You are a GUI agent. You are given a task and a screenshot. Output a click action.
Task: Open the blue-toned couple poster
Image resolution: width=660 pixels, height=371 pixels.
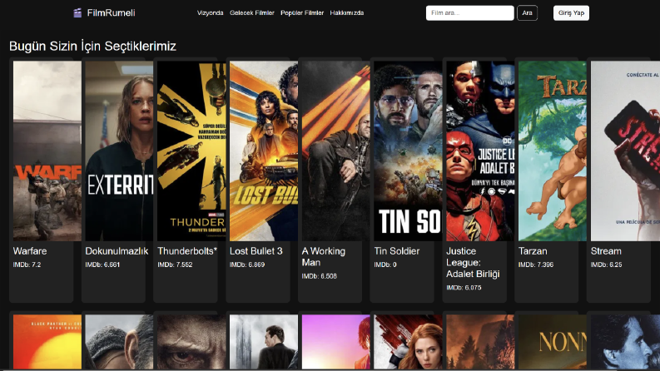(625, 342)
